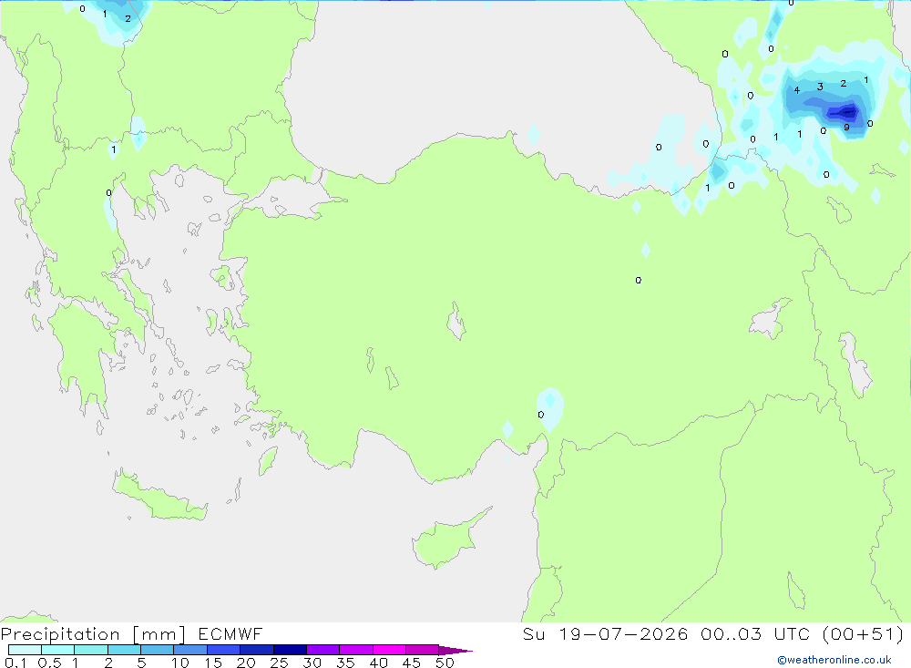911x668 pixels.
Task: Click the '00..03 UTC' time range text
Action: point(755,634)
